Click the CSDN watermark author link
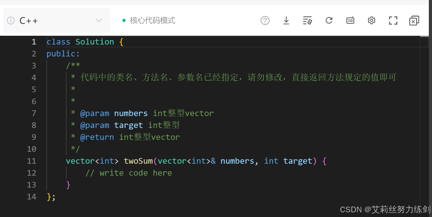The image size is (432, 217). click(386, 209)
